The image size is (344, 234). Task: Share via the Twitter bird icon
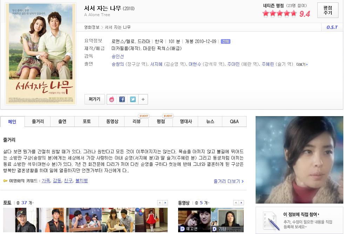pyautogui.click(x=133, y=99)
